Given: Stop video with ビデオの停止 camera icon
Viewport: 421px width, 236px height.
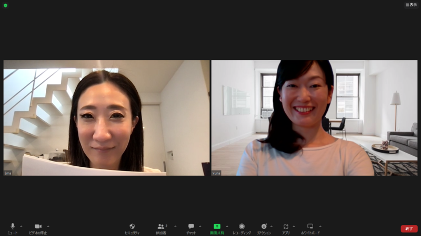Looking at the screenshot, I should click(x=38, y=227).
